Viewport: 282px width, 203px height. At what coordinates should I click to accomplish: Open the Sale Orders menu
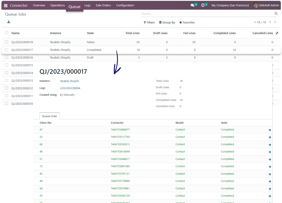click(x=103, y=5)
